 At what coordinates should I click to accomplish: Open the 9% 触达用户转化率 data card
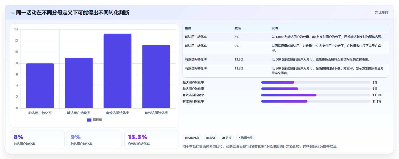(x=94, y=140)
